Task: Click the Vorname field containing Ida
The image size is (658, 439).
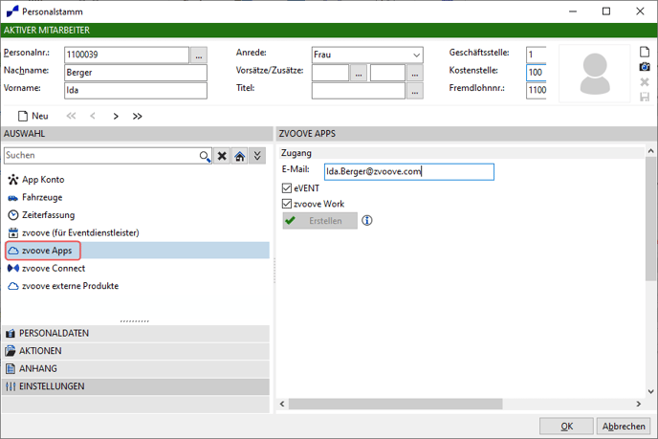Action: 136,90
